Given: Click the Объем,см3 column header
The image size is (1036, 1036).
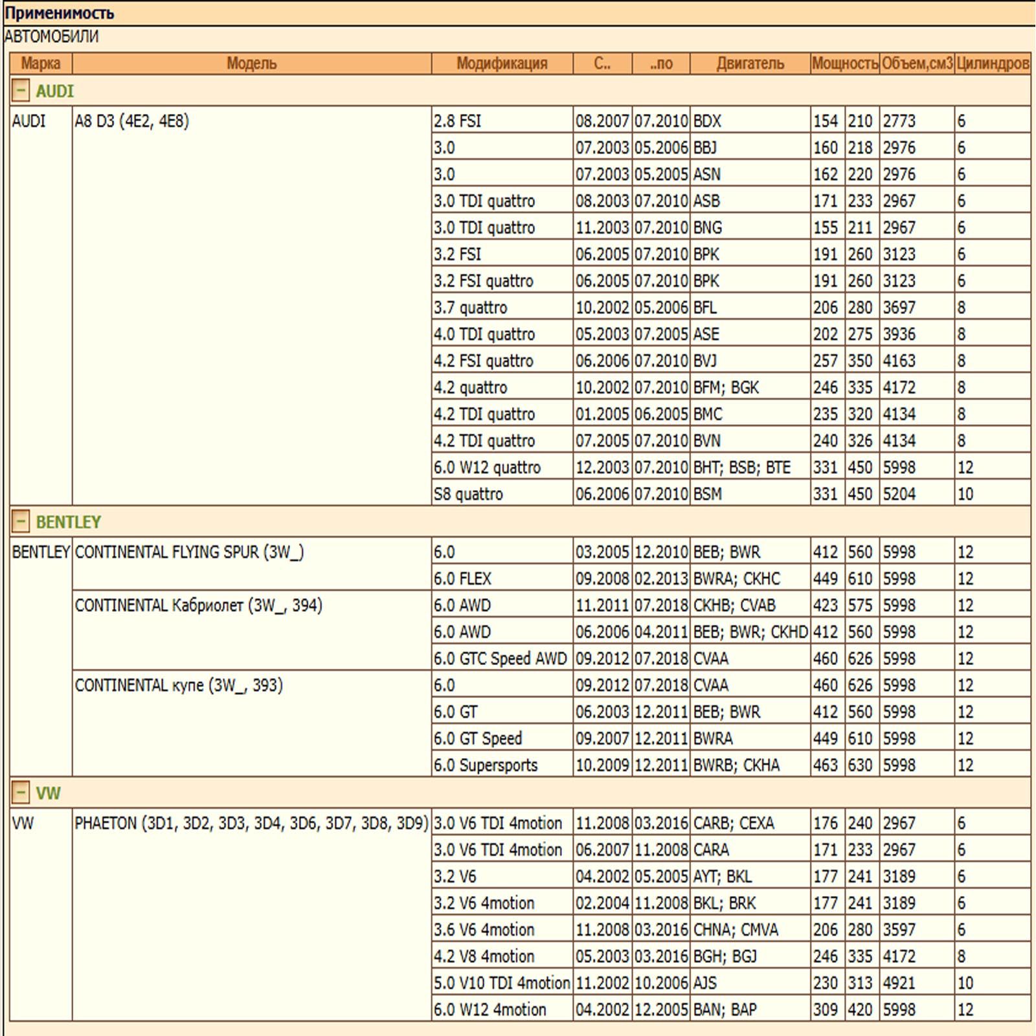Looking at the screenshot, I should pos(917,63).
